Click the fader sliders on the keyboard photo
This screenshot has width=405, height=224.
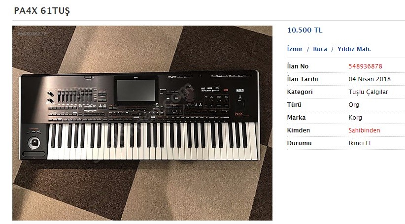(75, 96)
